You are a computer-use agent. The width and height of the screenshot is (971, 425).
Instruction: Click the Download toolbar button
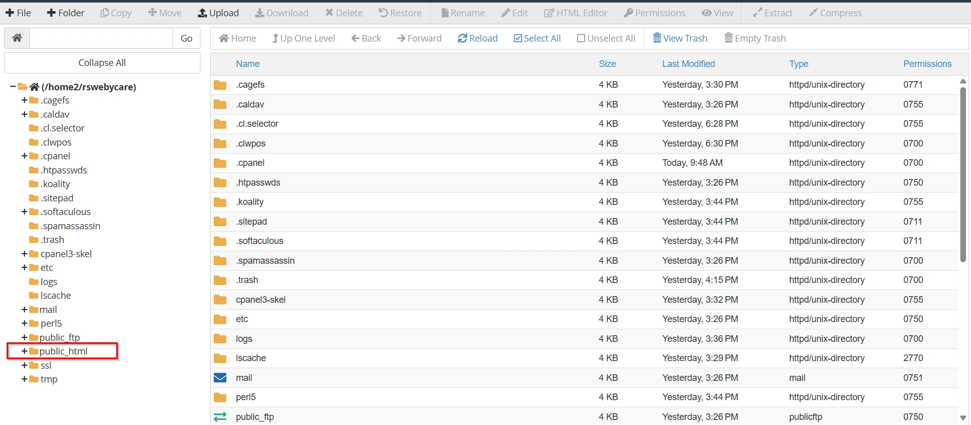tap(282, 13)
